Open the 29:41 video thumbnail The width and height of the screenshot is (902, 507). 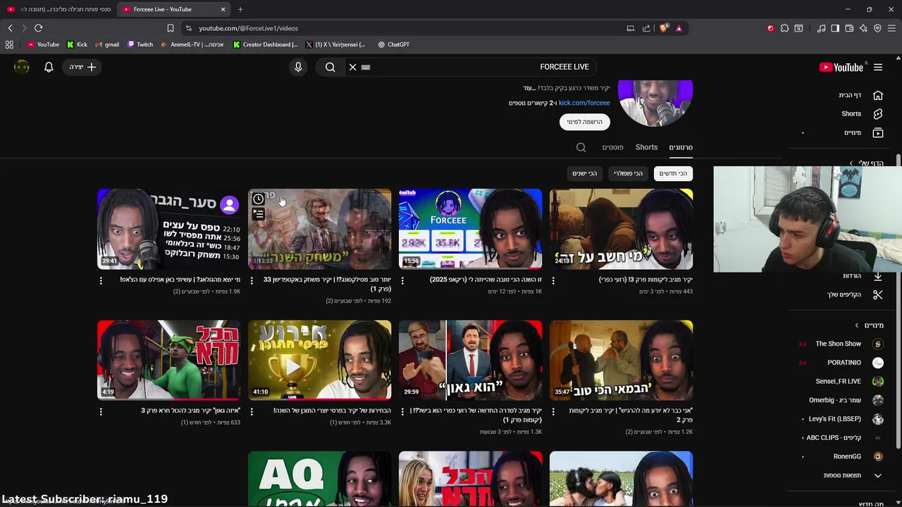click(x=168, y=229)
